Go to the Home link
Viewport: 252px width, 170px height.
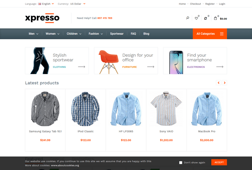tap(182, 4)
